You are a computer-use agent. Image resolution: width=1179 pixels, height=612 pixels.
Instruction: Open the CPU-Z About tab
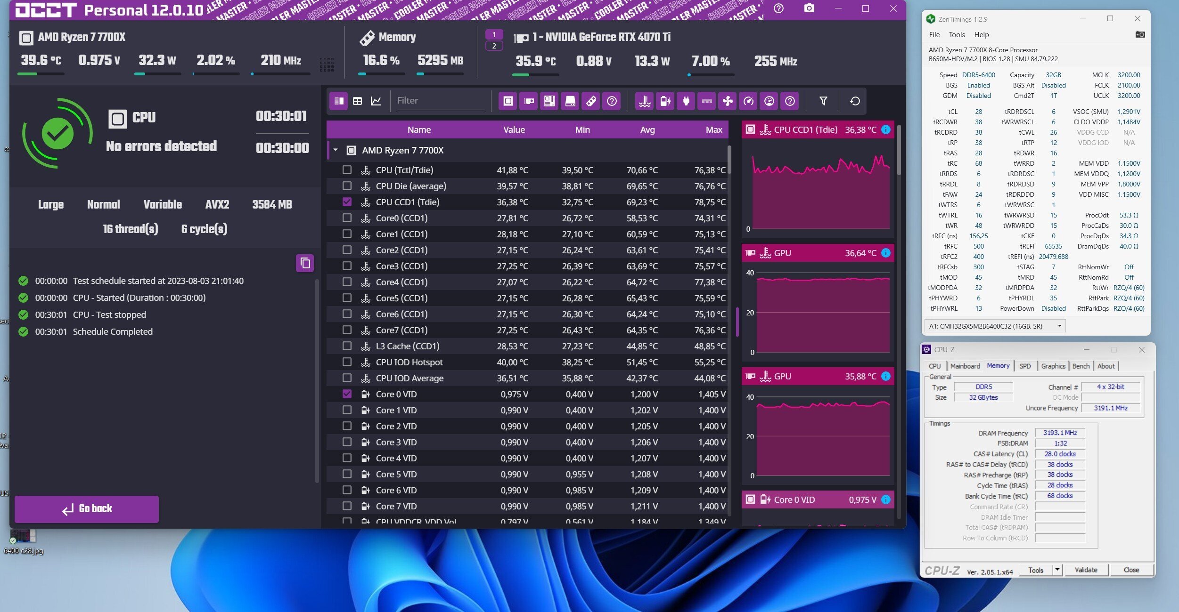(x=1106, y=366)
